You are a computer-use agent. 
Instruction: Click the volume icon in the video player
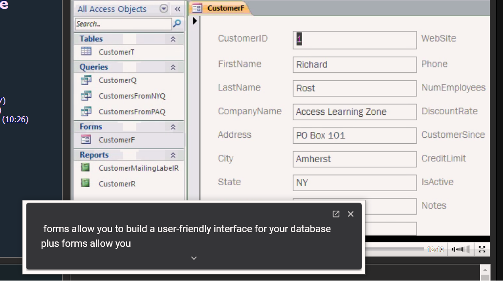point(459,249)
